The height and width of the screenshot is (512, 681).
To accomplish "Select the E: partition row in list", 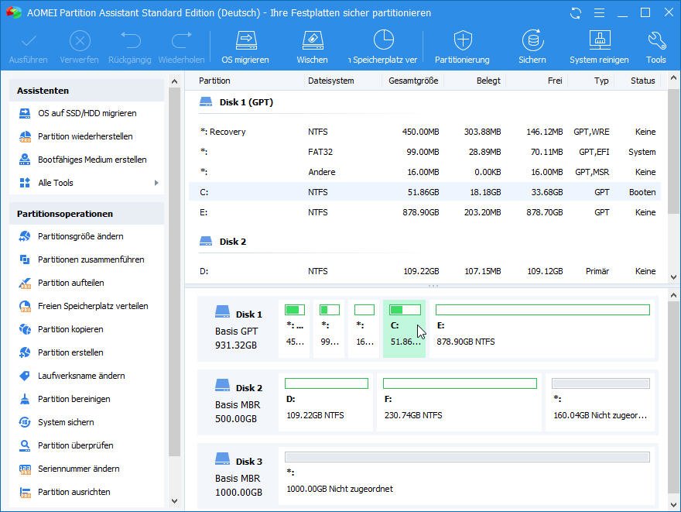I will [424, 212].
